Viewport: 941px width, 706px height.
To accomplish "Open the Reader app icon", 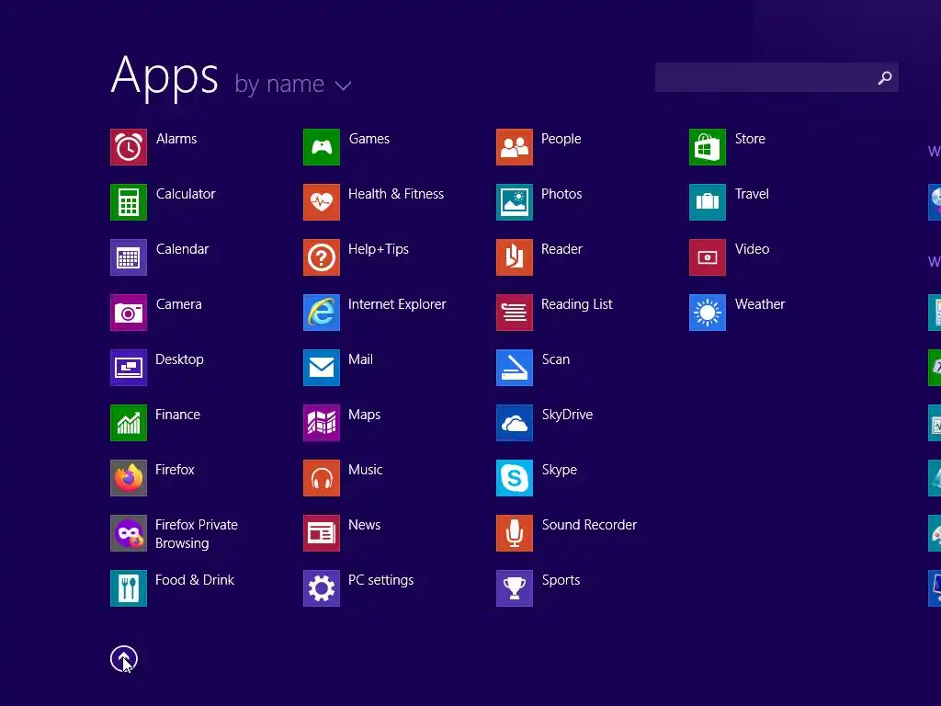I will [x=515, y=257].
